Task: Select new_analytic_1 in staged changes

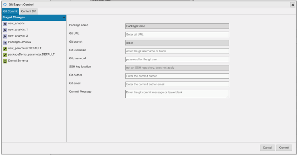Action: click(x=18, y=30)
